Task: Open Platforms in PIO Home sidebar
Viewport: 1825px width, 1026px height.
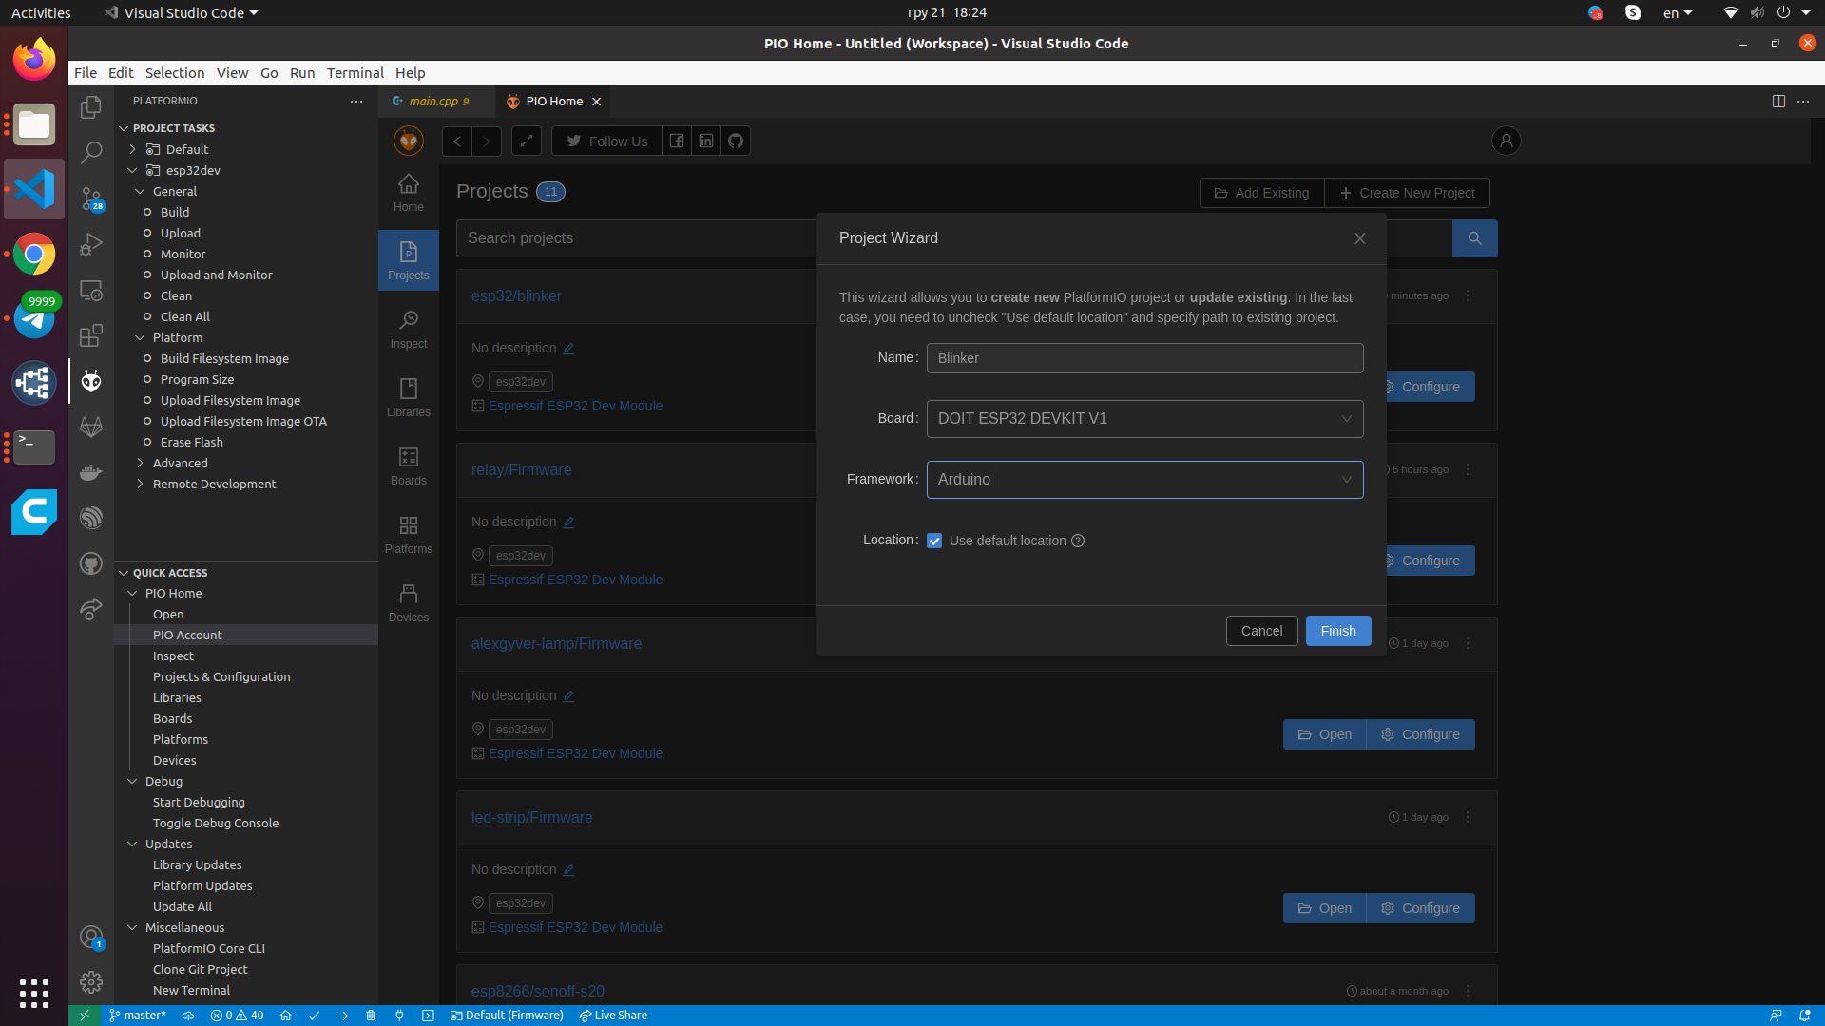Action: pos(409,535)
